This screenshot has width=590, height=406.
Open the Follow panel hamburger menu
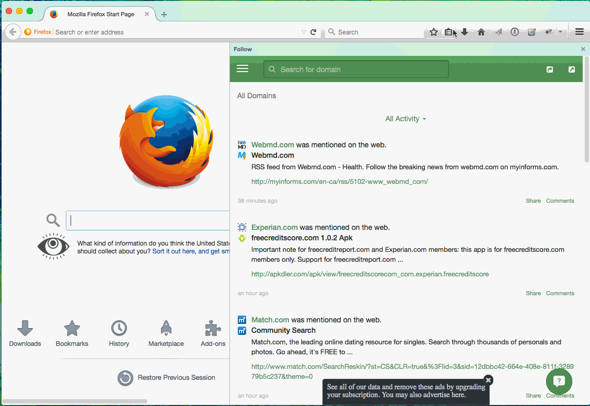click(x=242, y=68)
